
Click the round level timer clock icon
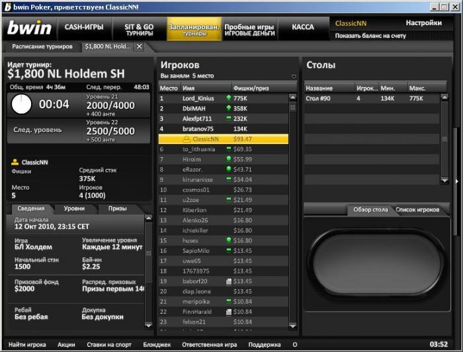(21, 104)
